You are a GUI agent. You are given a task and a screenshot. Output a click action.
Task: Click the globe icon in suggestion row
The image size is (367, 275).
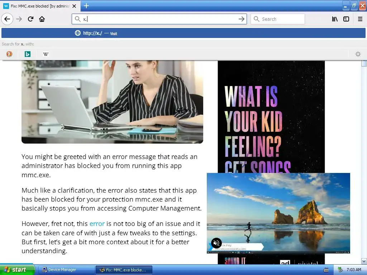click(78, 33)
